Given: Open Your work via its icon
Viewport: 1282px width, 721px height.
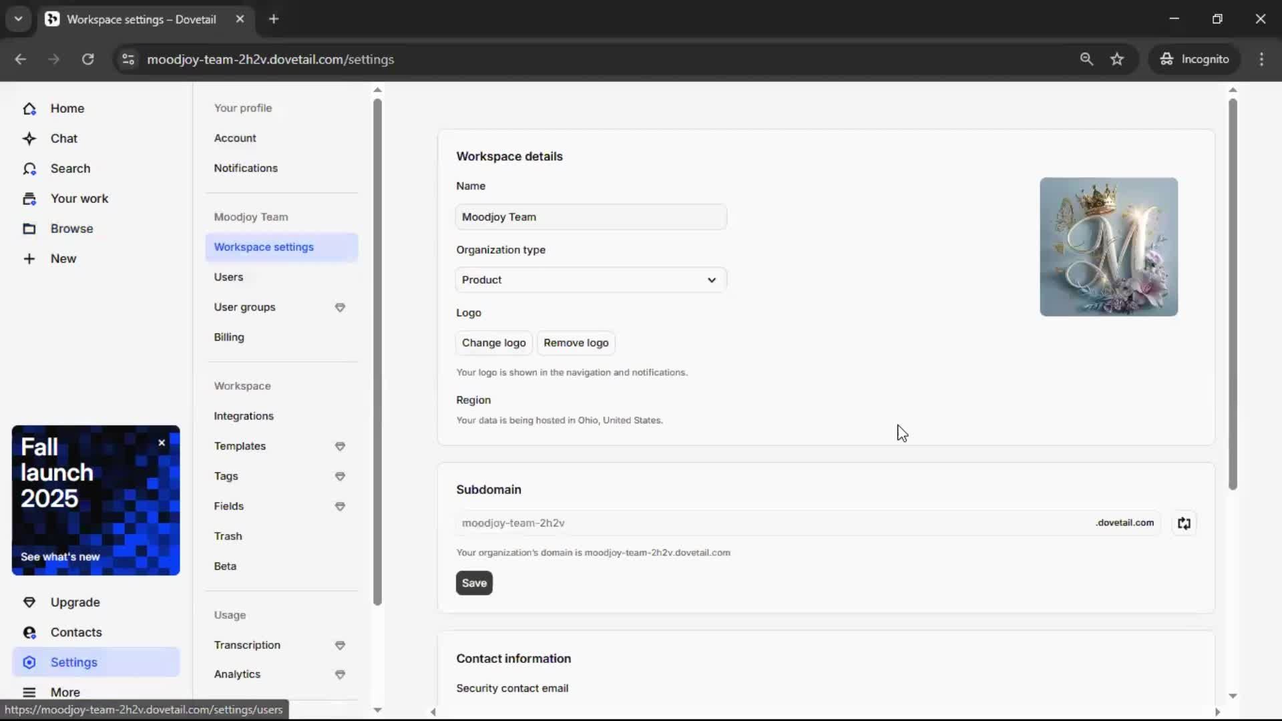Looking at the screenshot, I should pyautogui.click(x=29, y=198).
